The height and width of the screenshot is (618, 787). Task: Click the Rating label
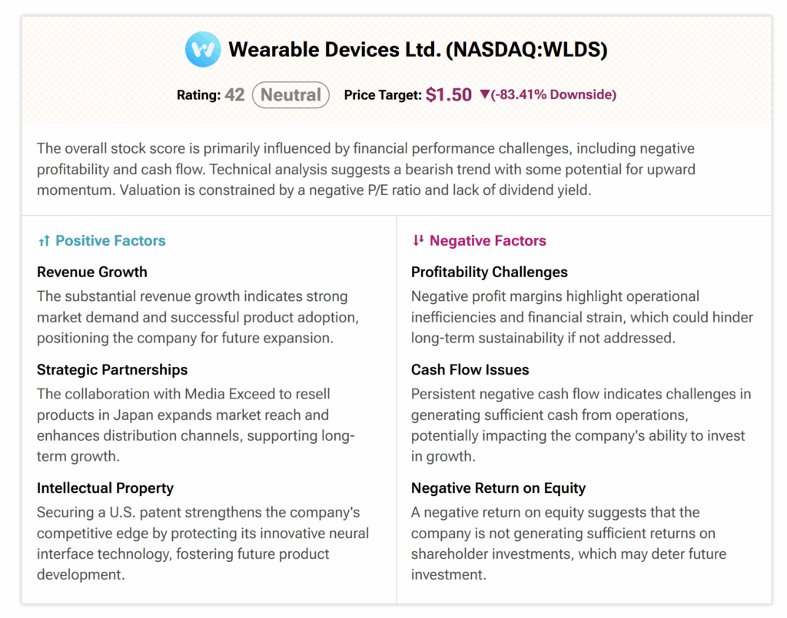[198, 95]
